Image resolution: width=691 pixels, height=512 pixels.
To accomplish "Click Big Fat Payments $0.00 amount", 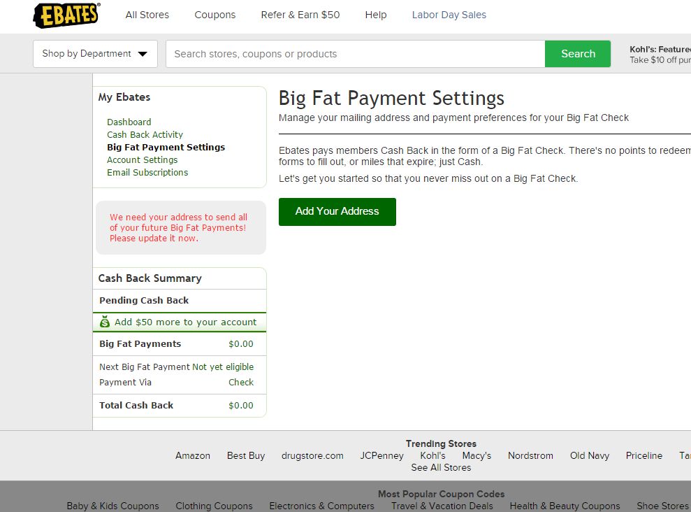I will click(x=241, y=344).
